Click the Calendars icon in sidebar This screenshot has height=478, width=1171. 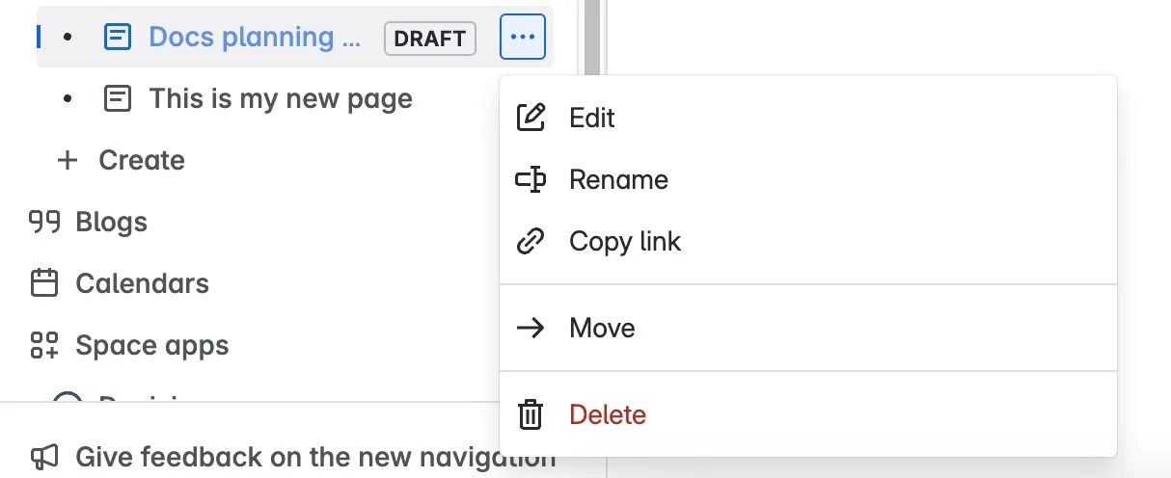(x=44, y=283)
